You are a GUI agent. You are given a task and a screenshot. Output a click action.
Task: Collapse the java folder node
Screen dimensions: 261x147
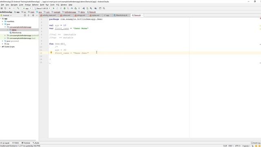3,24
